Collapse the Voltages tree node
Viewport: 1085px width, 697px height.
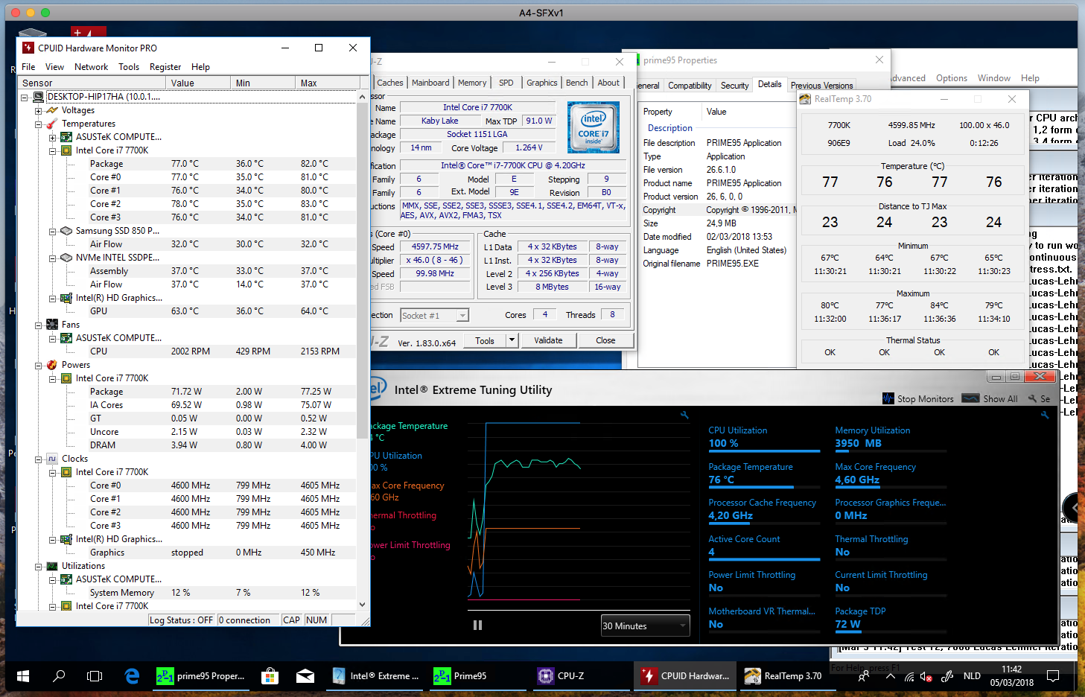tap(39, 110)
